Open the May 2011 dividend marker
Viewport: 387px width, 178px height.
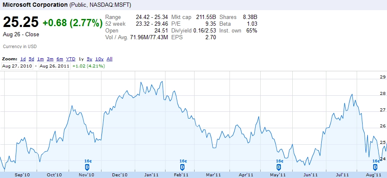coord(279,167)
